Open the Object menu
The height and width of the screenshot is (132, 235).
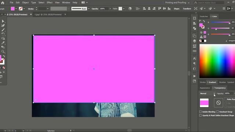point(25,3)
